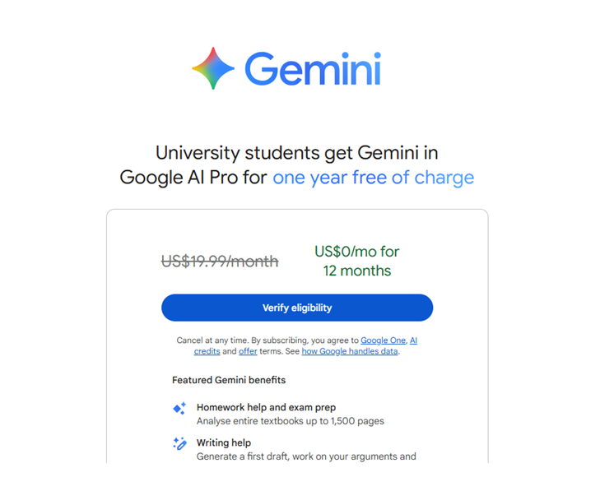Viewport: 600px width, 477px height.
Task: Follow the offer terms link
Action: pyautogui.click(x=248, y=351)
